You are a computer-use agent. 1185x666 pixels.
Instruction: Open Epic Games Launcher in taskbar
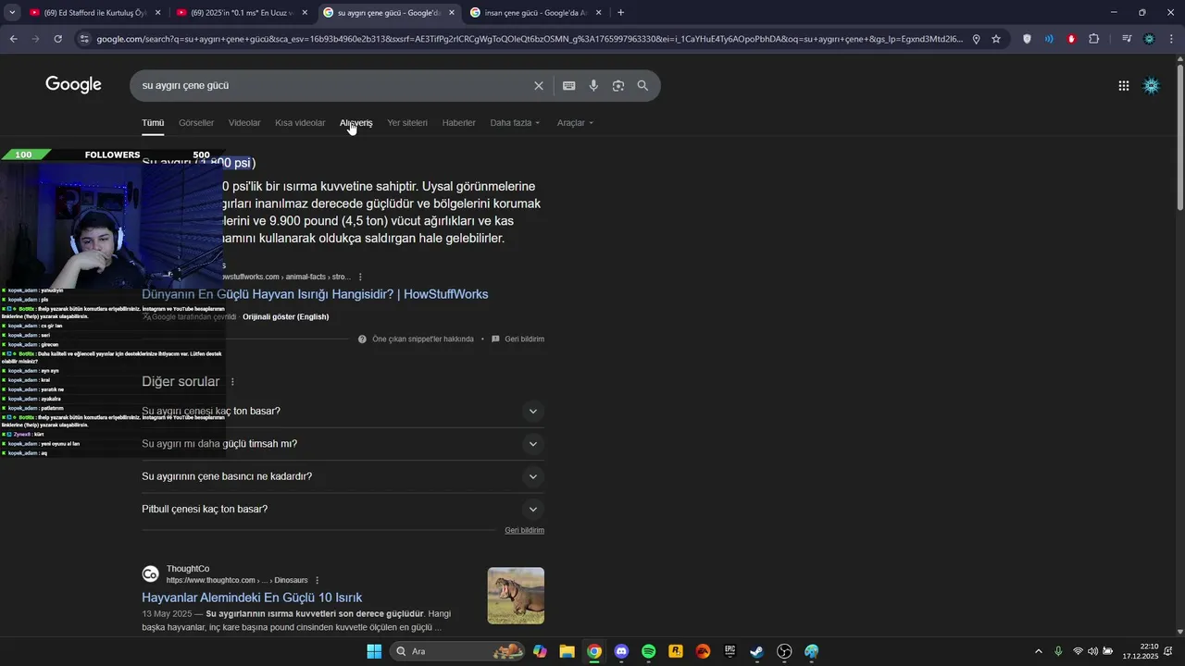[730, 651]
